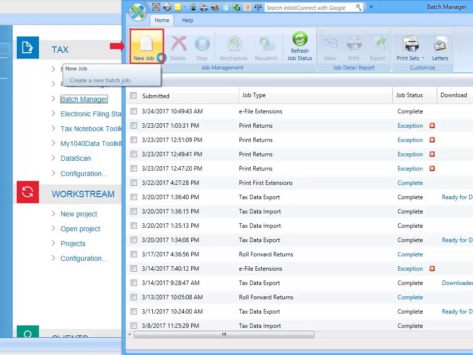Click Ready for Download on 3/20/2017 1:36:40 PM
Screen dimensions: 473x355
click(x=457, y=197)
